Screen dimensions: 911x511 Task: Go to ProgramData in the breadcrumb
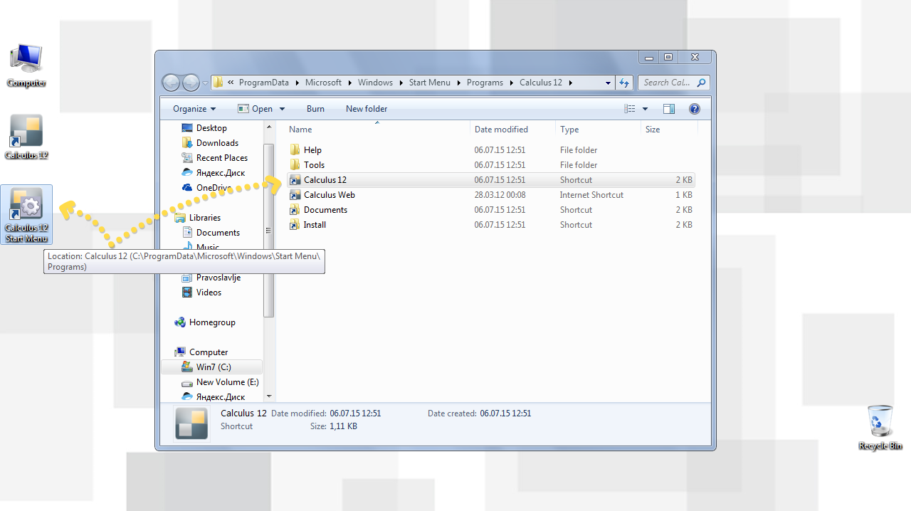264,83
